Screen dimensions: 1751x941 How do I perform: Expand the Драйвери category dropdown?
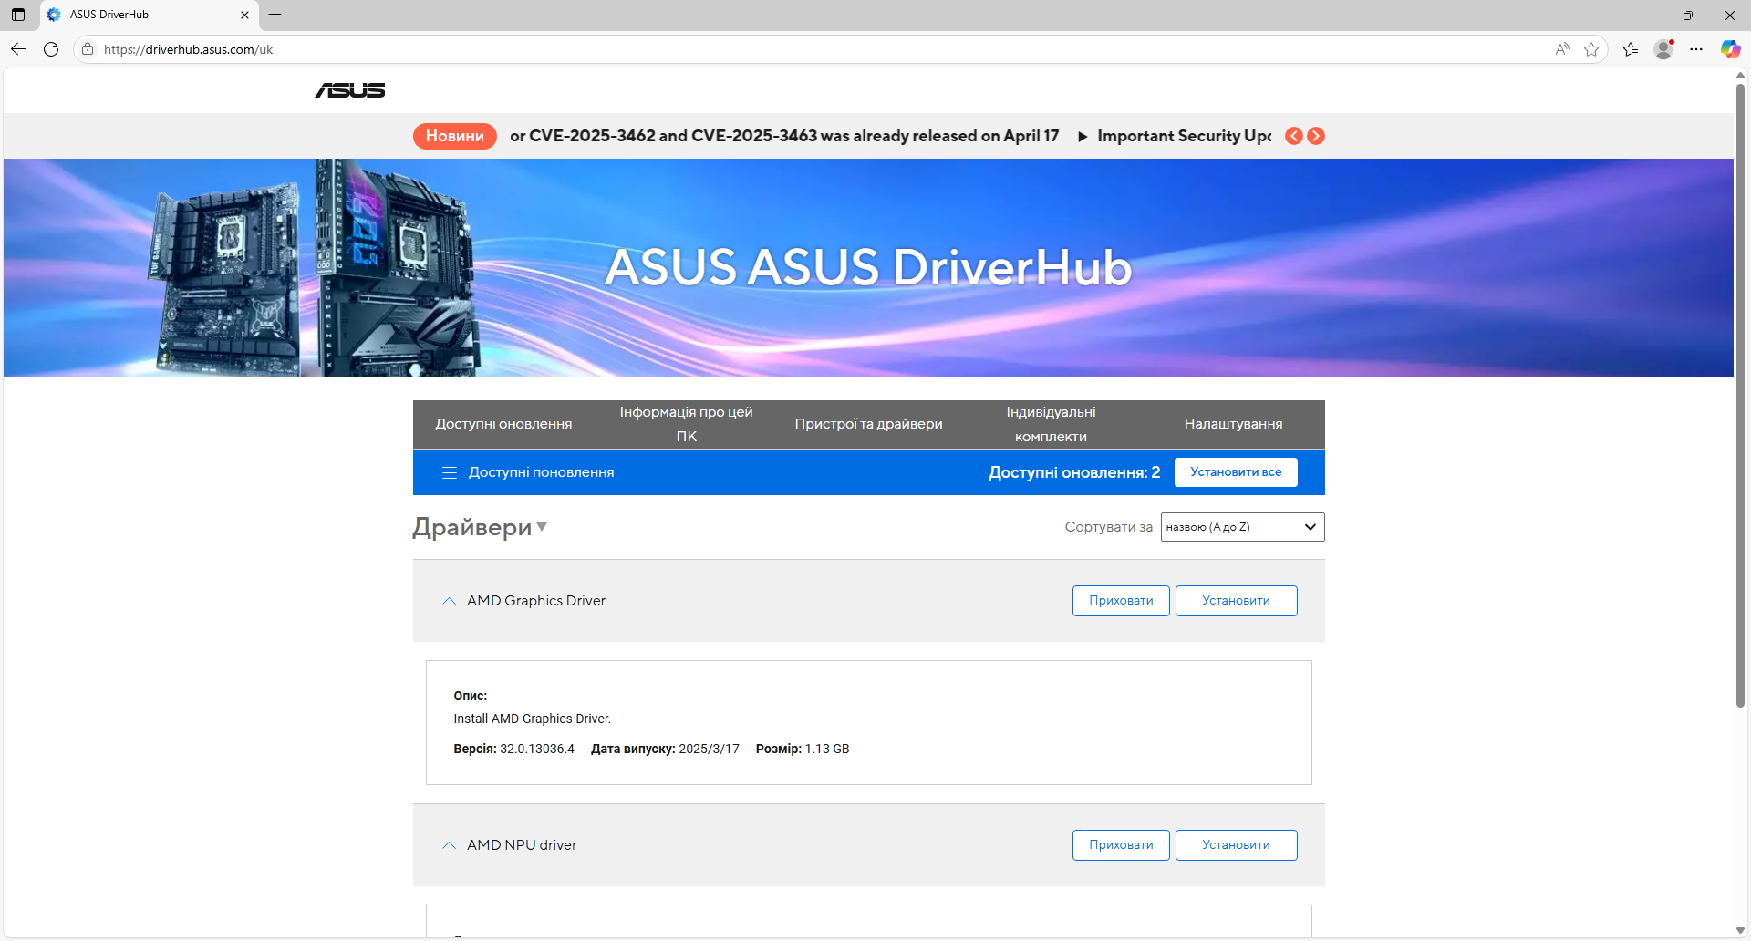[542, 527]
